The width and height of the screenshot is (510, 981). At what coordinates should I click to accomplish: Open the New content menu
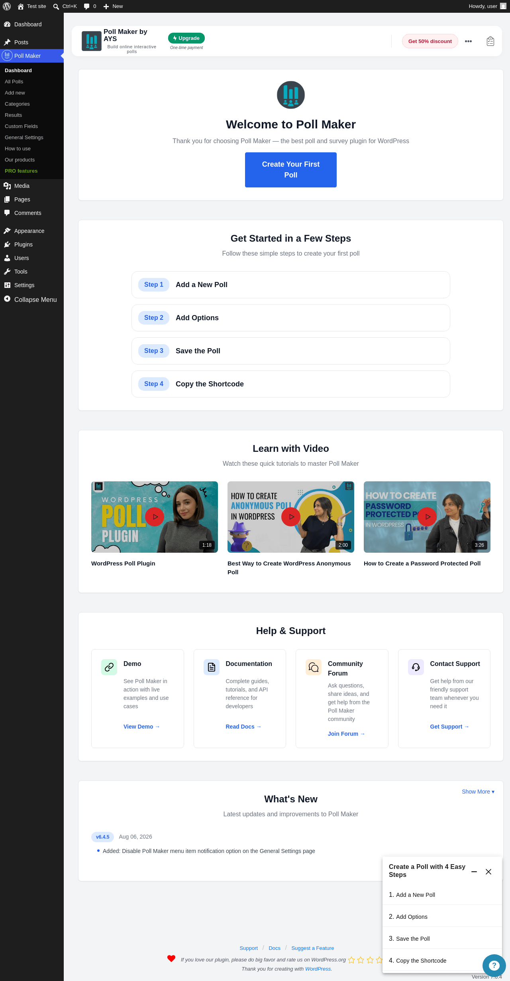point(113,6)
